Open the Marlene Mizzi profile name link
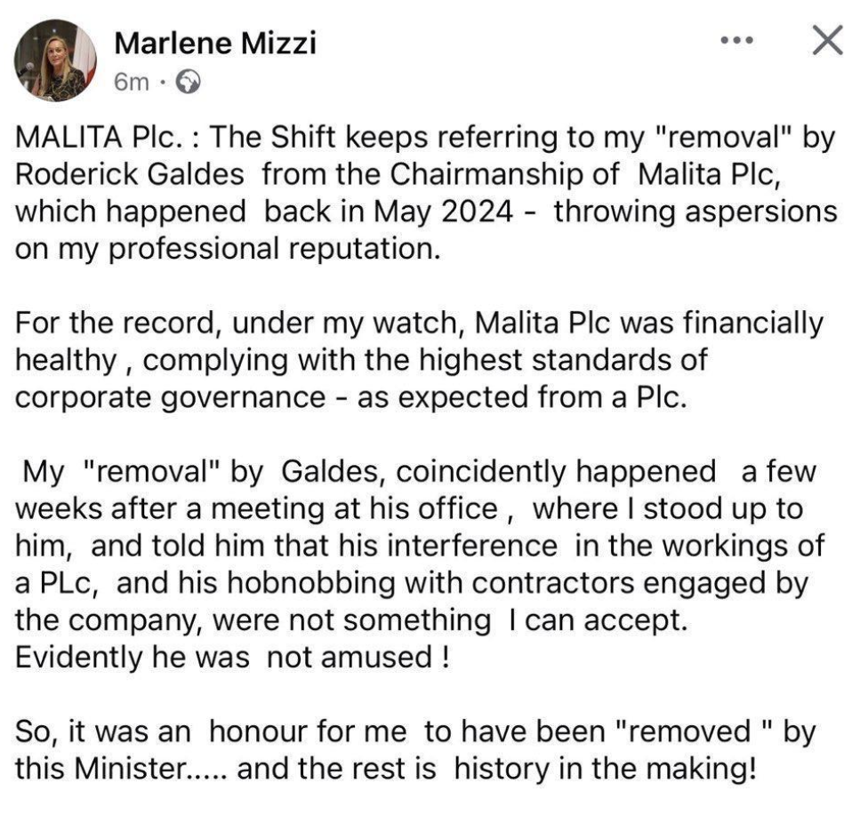Image resolution: width=868 pixels, height=823 pixels. [215, 42]
